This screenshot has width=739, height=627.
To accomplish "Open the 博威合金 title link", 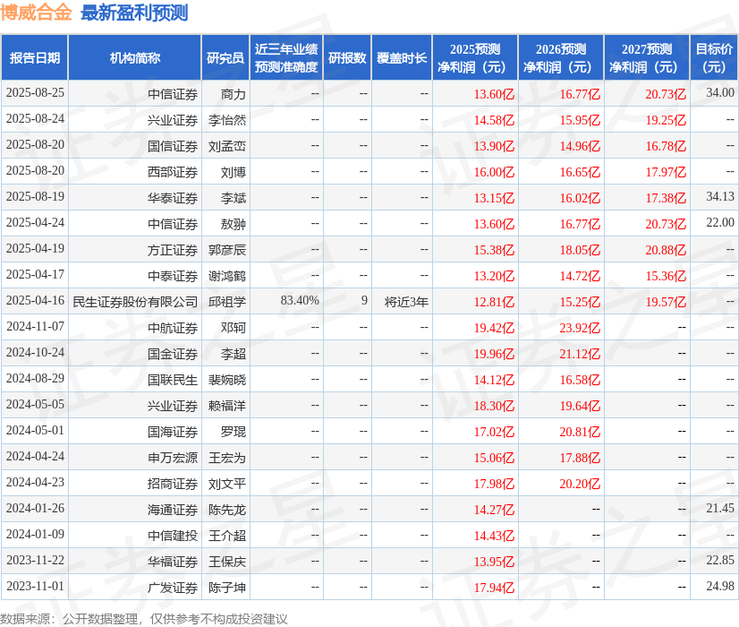I will click(36, 13).
